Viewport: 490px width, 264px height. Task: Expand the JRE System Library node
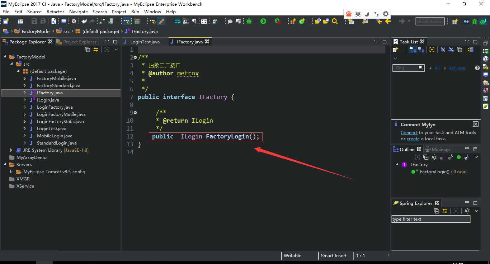(11, 150)
